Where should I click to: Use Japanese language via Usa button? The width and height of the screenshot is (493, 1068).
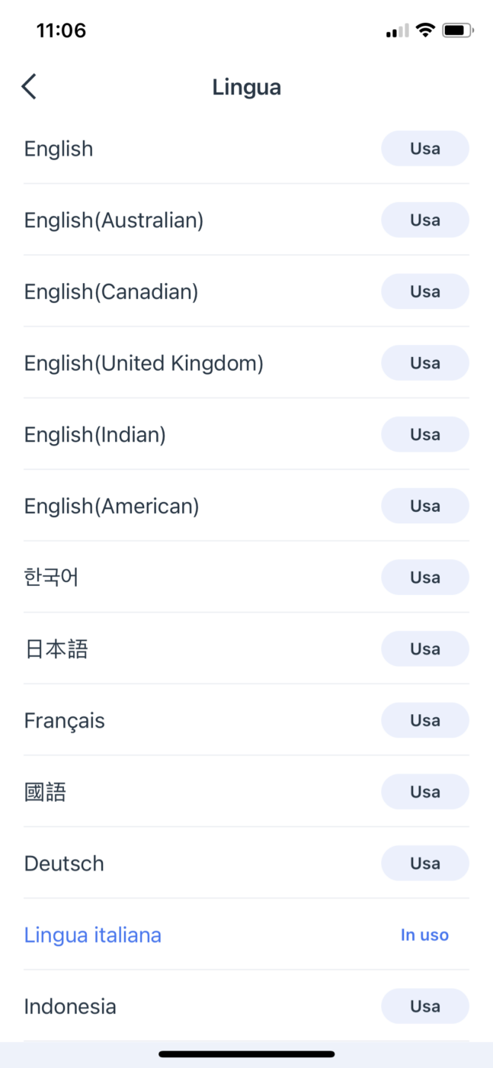click(x=424, y=649)
